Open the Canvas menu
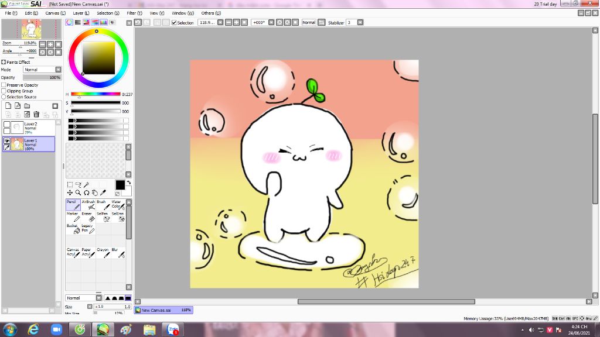The height and width of the screenshot is (337, 600). pos(55,13)
